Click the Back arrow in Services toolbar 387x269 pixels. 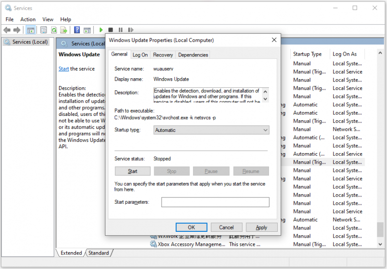coord(7,30)
